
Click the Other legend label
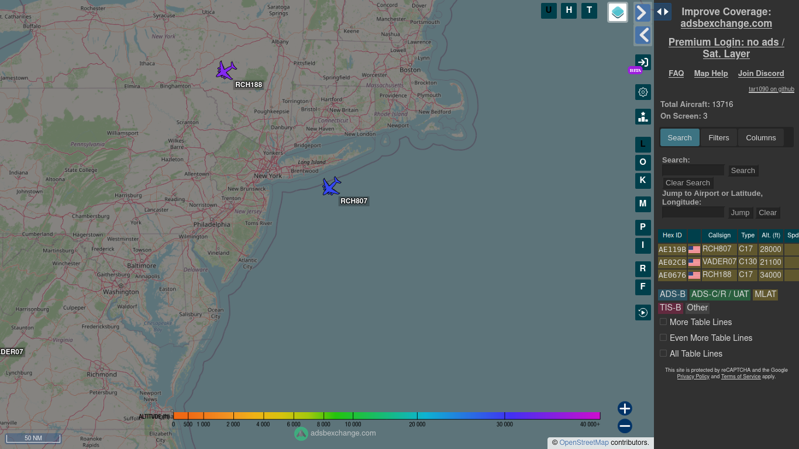tap(697, 308)
